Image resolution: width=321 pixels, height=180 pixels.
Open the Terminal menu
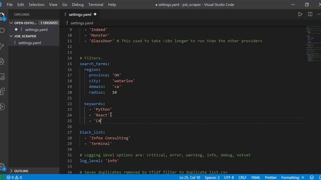(96, 4)
